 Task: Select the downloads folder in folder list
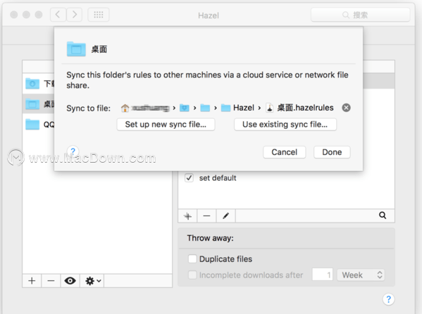tap(39, 84)
